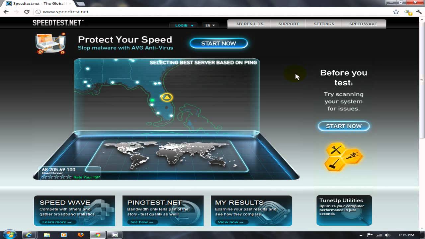Open the TuneUp Utilities ad

(x=344, y=210)
